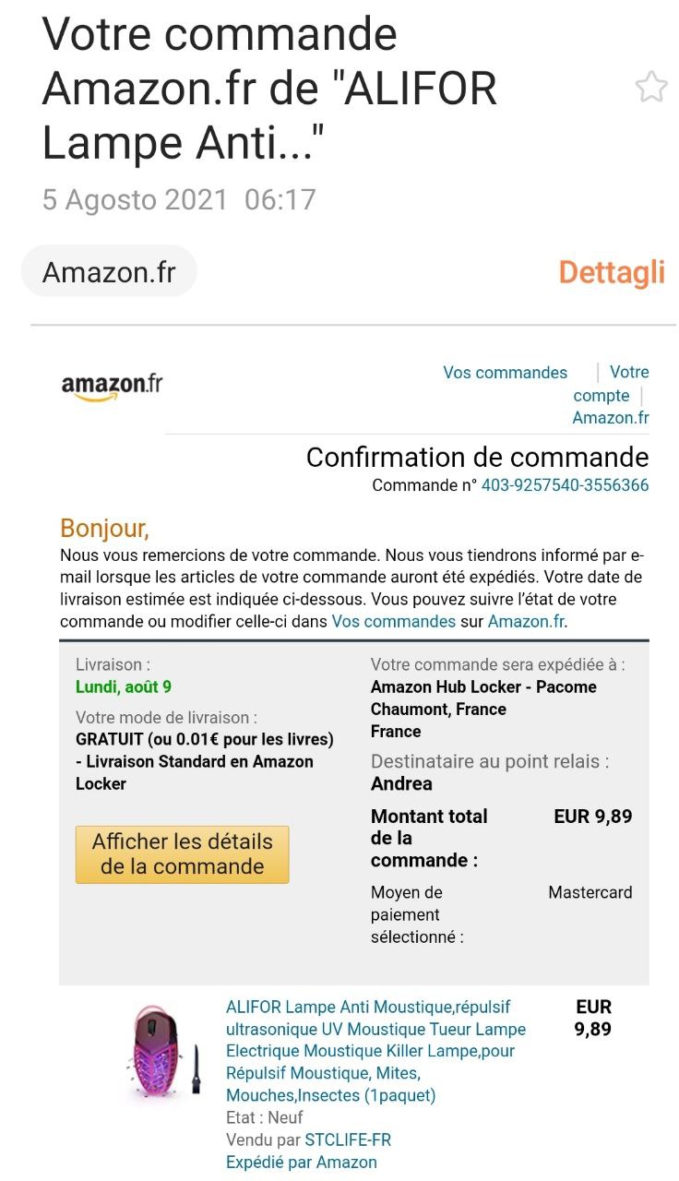Click Amazon.fr link in header navigation
The width and height of the screenshot is (679, 1181).
[x=610, y=418]
